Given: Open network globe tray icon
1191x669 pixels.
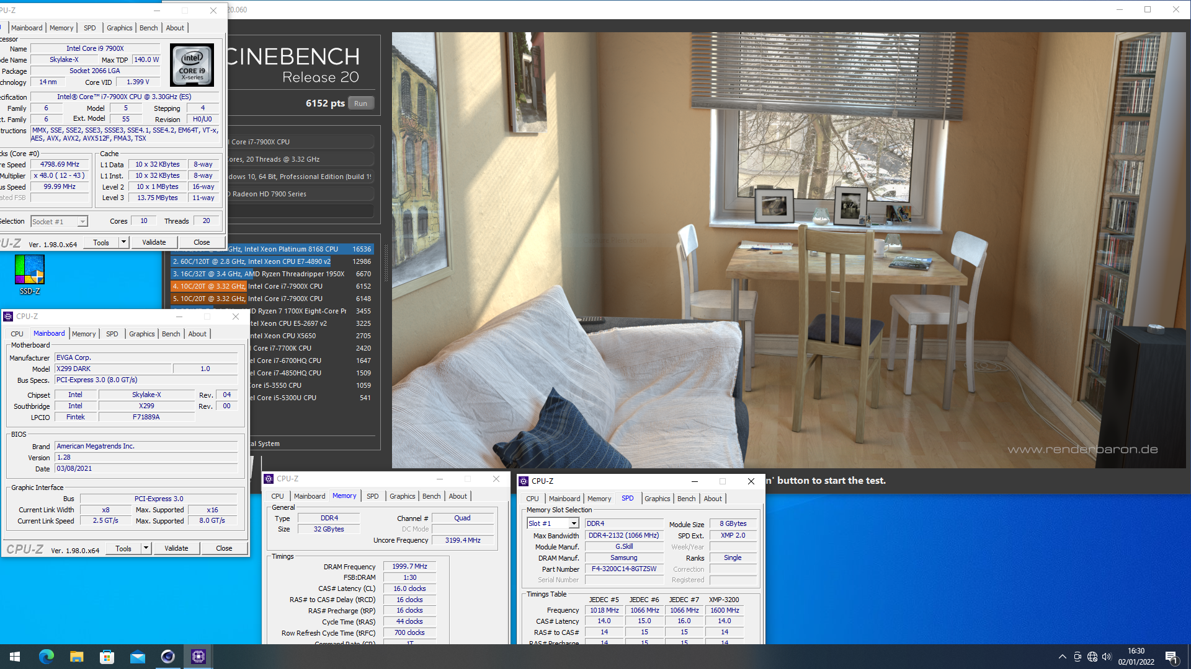Looking at the screenshot, I should 1092,657.
